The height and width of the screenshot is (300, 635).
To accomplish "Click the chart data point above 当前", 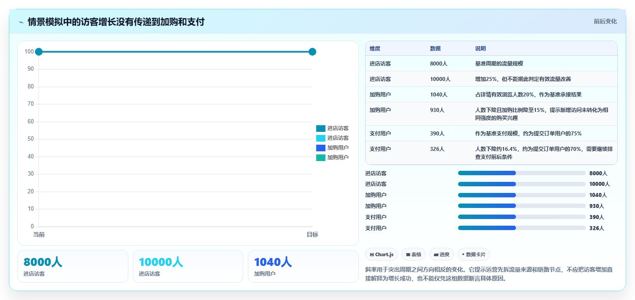I will (x=38, y=52).
